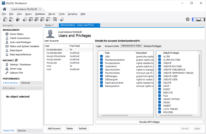Click the Add Account button
Viewport: 206px width, 134px height.
[x=54, y=128]
